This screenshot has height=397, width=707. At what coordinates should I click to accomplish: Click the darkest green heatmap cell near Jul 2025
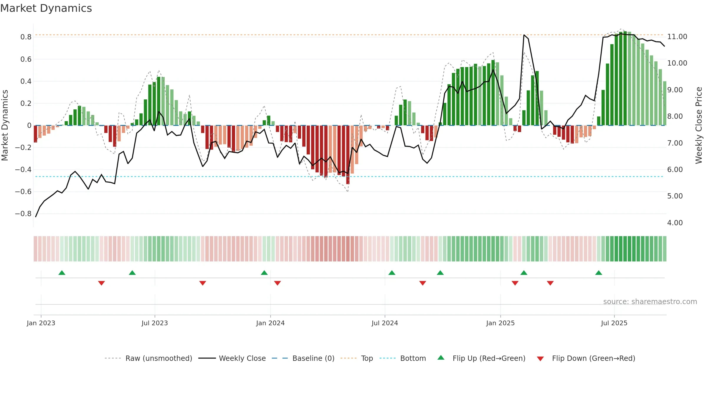coord(625,249)
